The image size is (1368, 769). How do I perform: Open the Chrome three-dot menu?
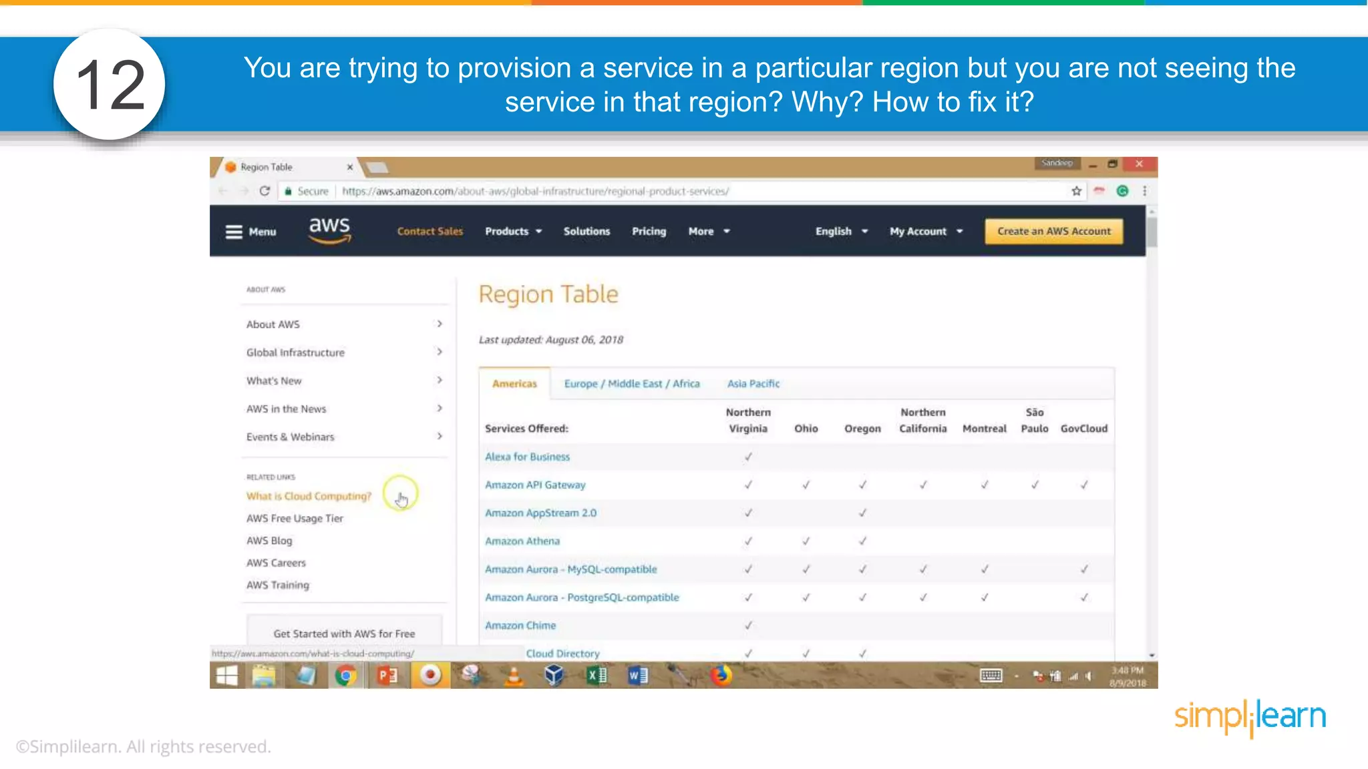tap(1145, 191)
